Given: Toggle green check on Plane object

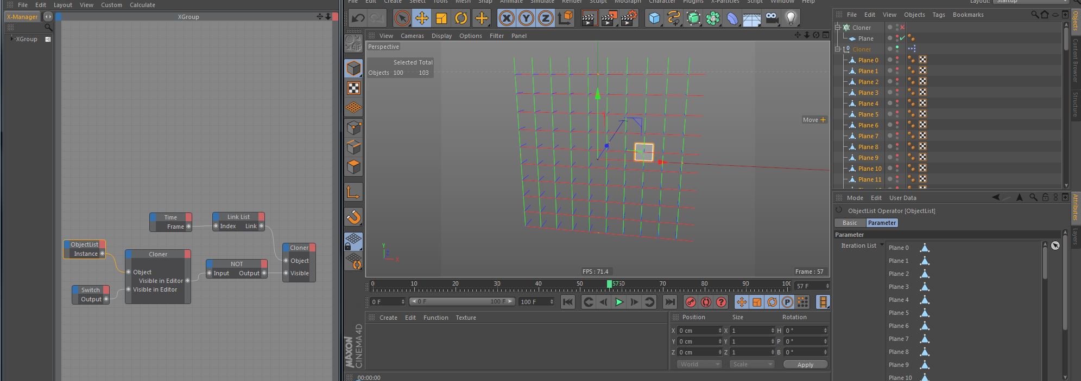Looking at the screenshot, I should pyautogui.click(x=902, y=38).
